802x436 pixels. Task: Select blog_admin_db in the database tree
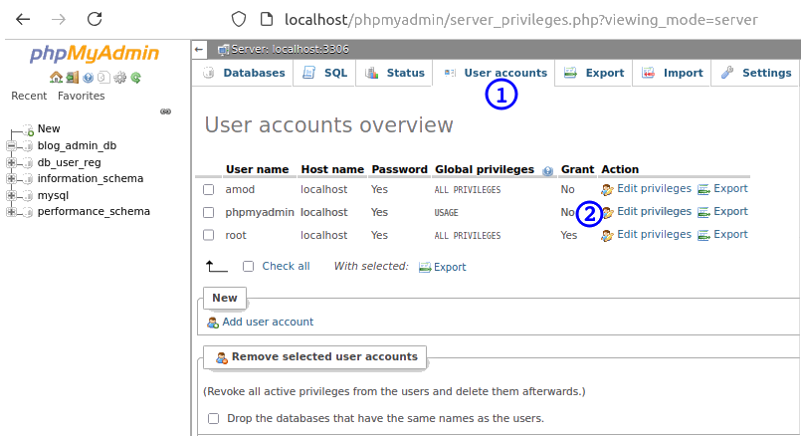[x=77, y=146]
